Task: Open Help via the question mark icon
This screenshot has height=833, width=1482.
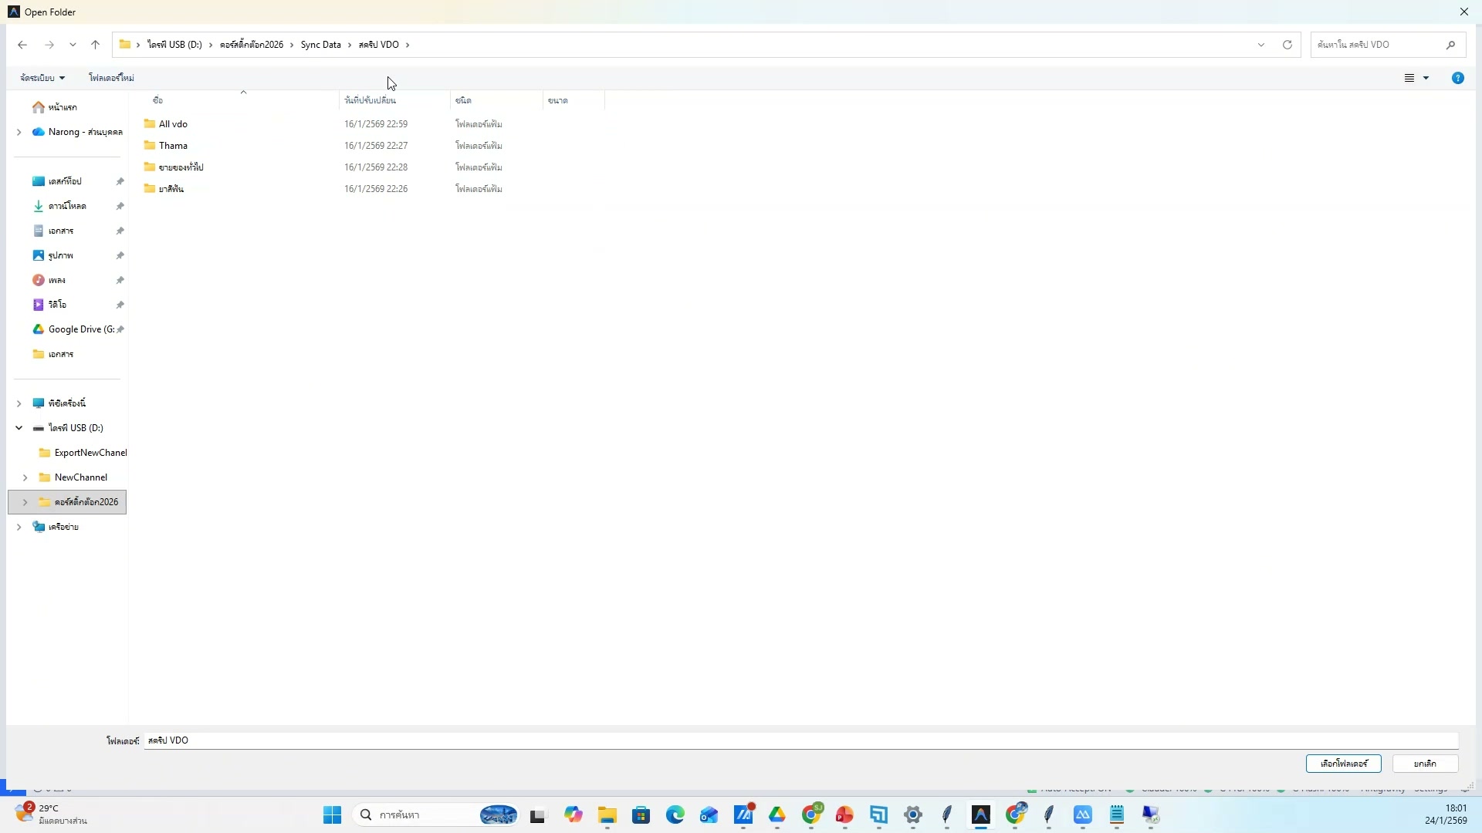Action: pos(1457,77)
